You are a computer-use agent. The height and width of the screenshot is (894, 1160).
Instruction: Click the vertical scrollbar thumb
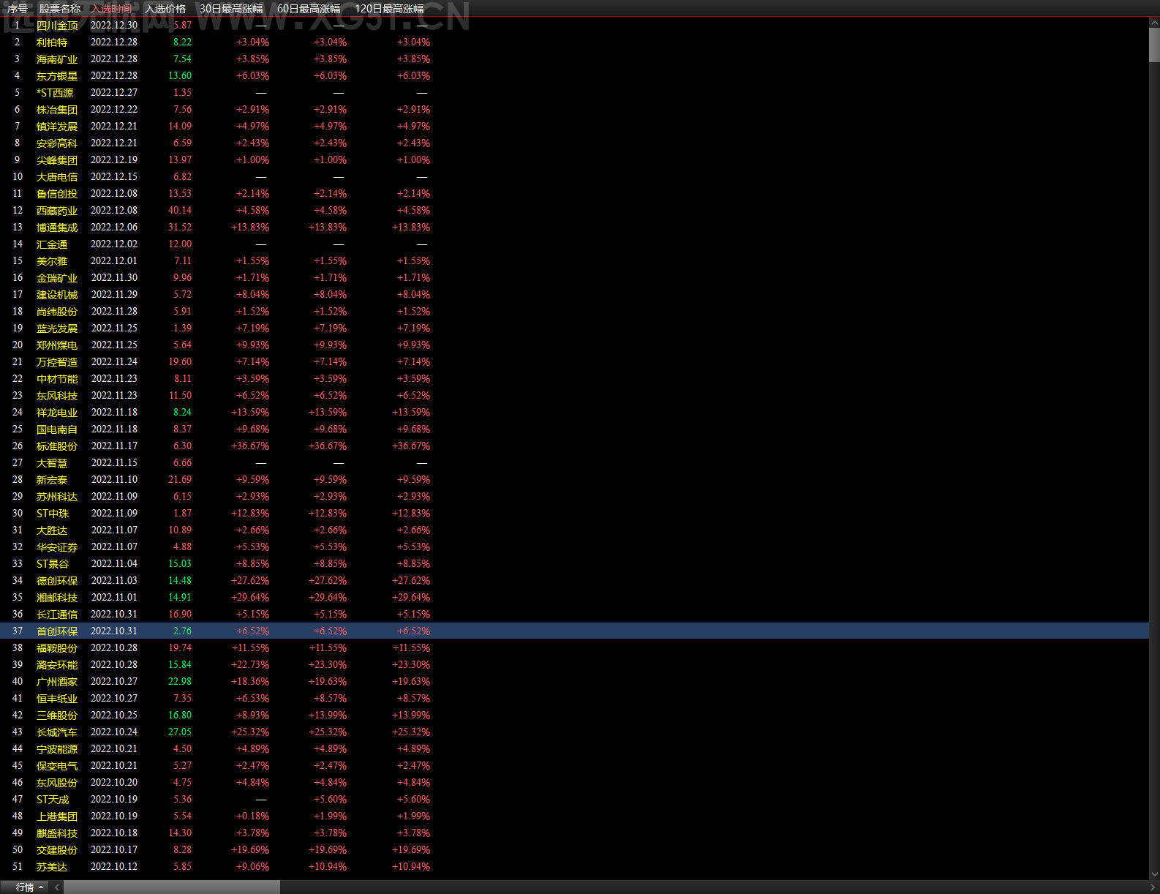(x=1154, y=45)
